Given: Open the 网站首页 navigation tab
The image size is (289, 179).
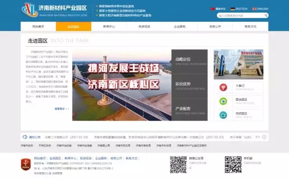Looking at the screenshot, I should click(x=38, y=26).
